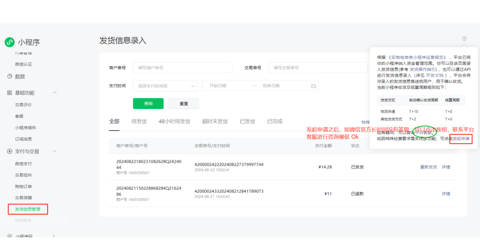Click the 基础功能 grid icon

9,93
